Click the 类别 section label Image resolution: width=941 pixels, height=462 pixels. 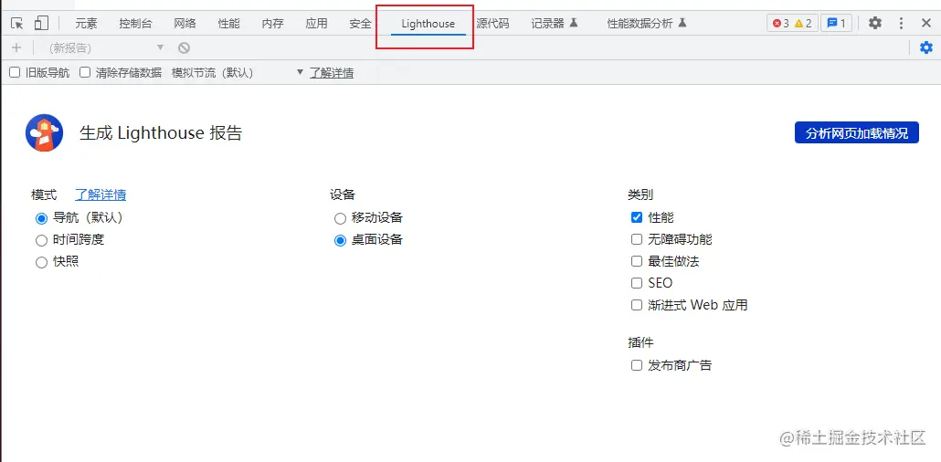[640, 194]
